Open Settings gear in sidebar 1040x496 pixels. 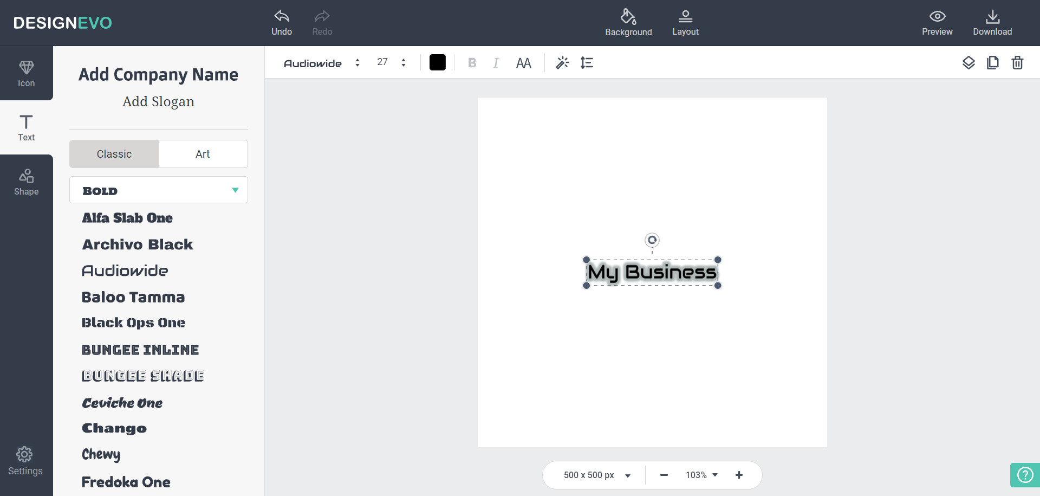point(25,461)
